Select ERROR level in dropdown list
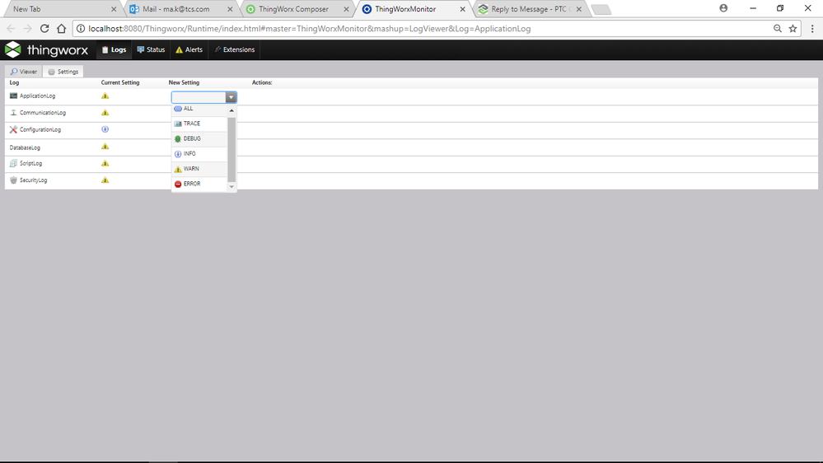 pyautogui.click(x=199, y=184)
